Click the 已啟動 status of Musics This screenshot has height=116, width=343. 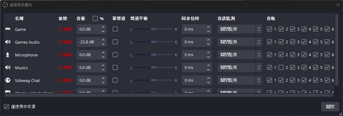tap(65, 68)
